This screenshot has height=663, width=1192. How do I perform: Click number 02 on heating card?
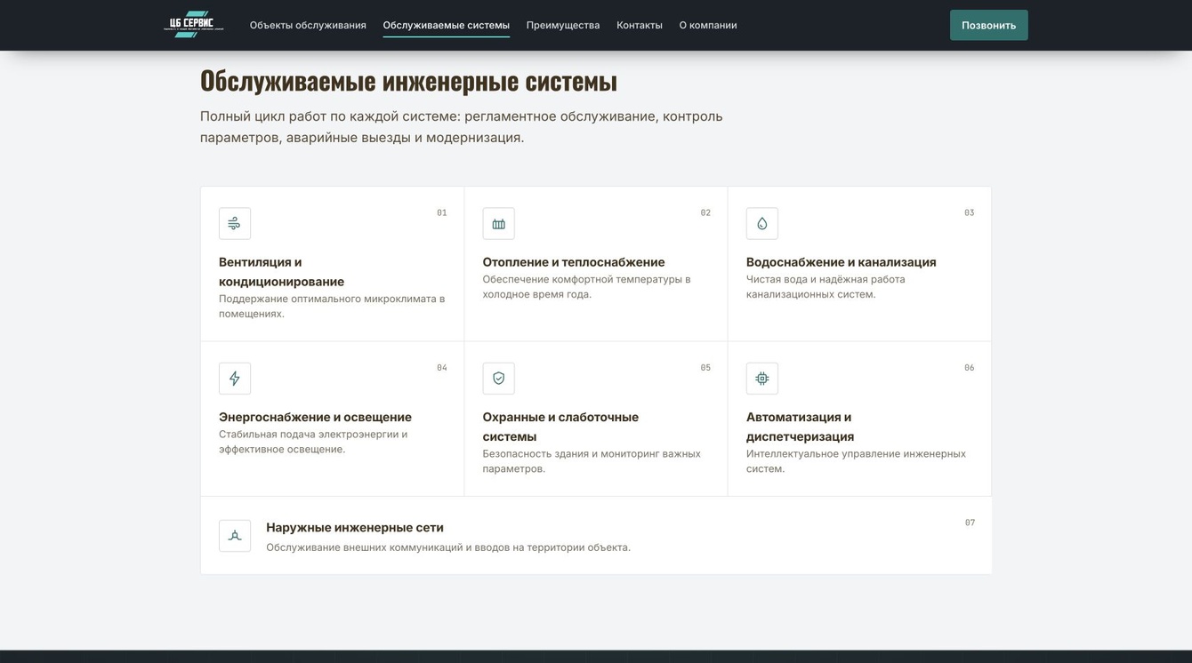pyautogui.click(x=705, y=212)
